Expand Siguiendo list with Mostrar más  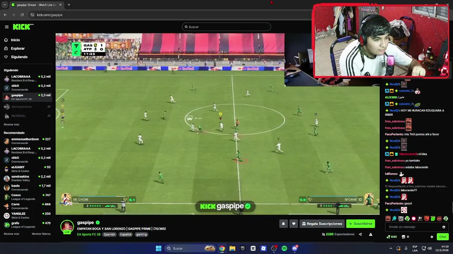(x=11, y=125)
